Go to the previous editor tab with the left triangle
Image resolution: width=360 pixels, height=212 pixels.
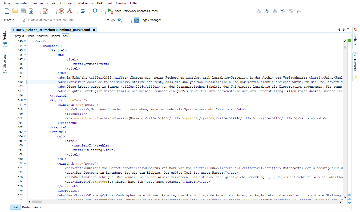339,30
